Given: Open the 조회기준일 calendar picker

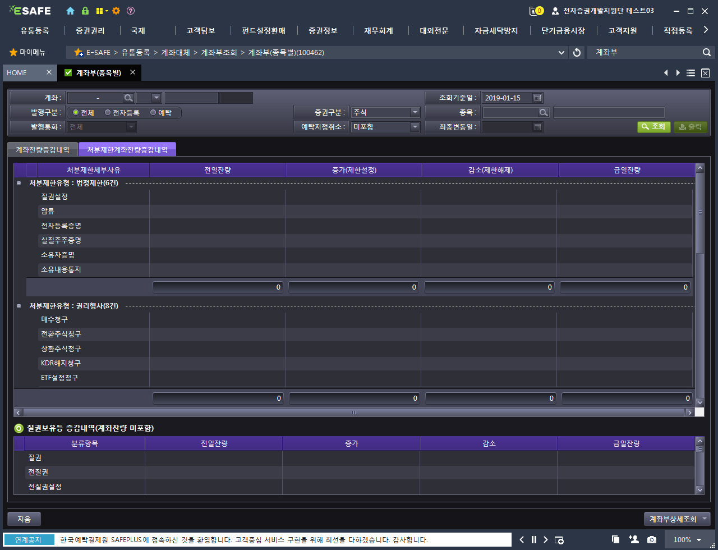Looking at the screenshot, I should point(537,98).
